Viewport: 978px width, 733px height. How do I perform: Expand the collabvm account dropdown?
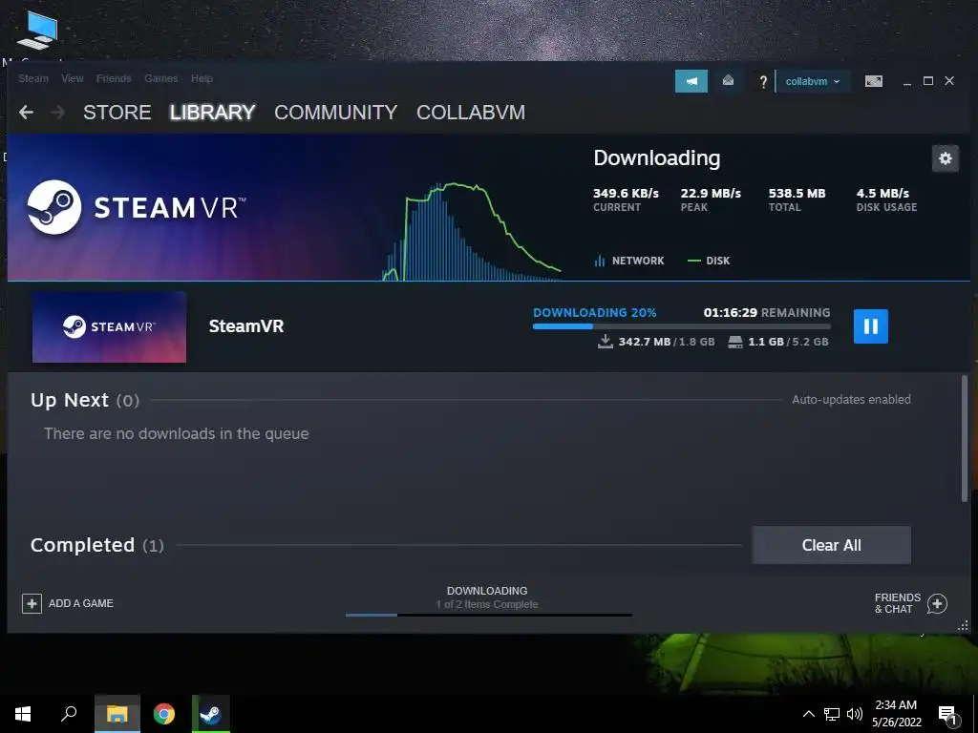pyautogui.click(x=812, y=81)
